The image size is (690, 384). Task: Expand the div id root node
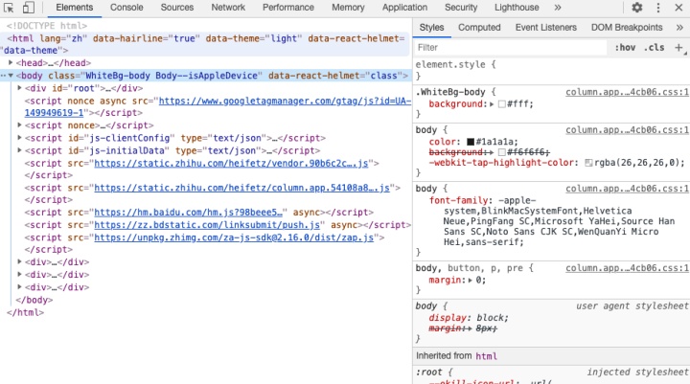19,88
